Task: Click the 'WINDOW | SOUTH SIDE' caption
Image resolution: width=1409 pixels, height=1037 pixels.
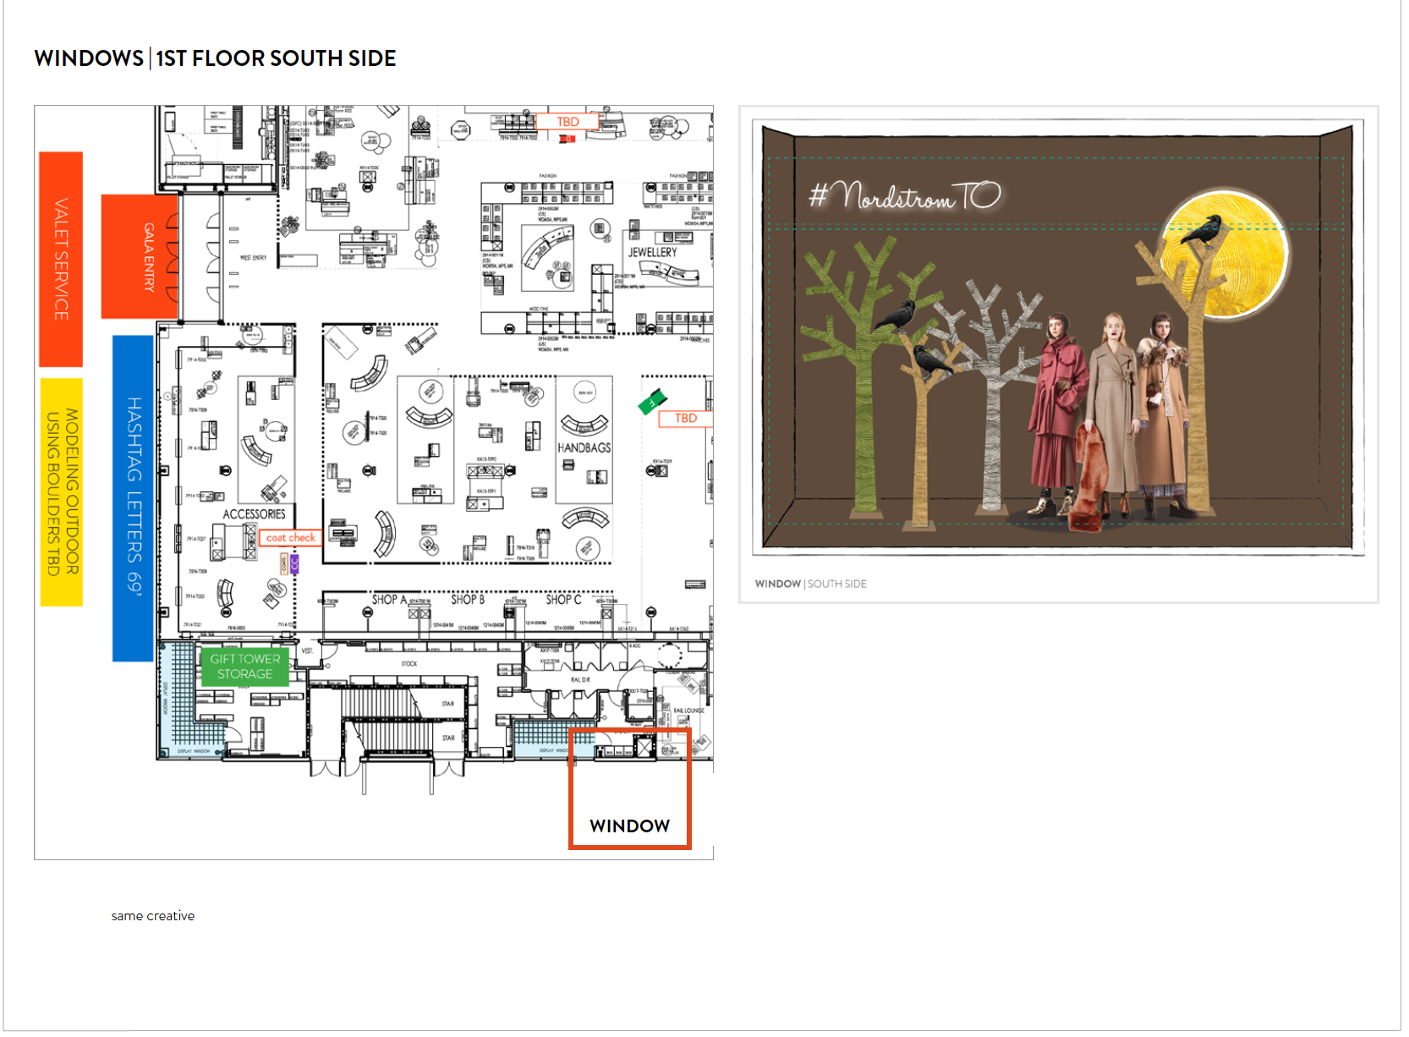Action: pyautogui.click(x=810, y=584)
